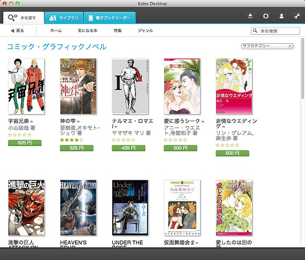Viewport: 305px width, 260px height.
Task: Open 宇宙兄弟 cover thumbnail
Action: 26,86
